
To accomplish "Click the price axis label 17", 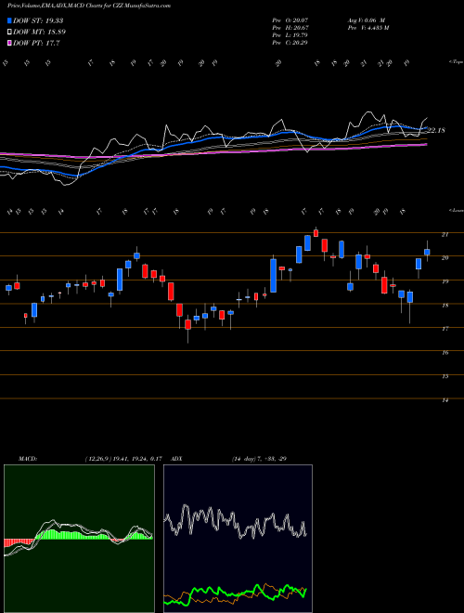I will coord(445,329).
